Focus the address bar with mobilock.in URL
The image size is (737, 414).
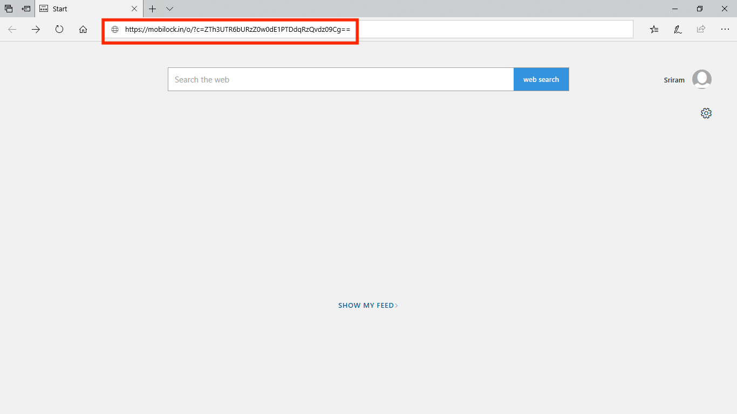click(369, 30)
